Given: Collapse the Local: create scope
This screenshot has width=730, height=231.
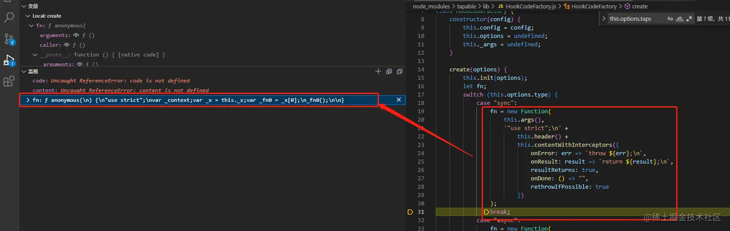Looking at the screenshot, I should (x=28, y=16).
